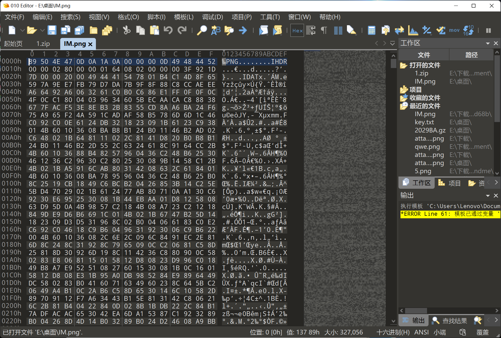This screenshot has width=501, height=338.
Task: Expand the open file dropdown arrow
Action: tap(42, 31)
